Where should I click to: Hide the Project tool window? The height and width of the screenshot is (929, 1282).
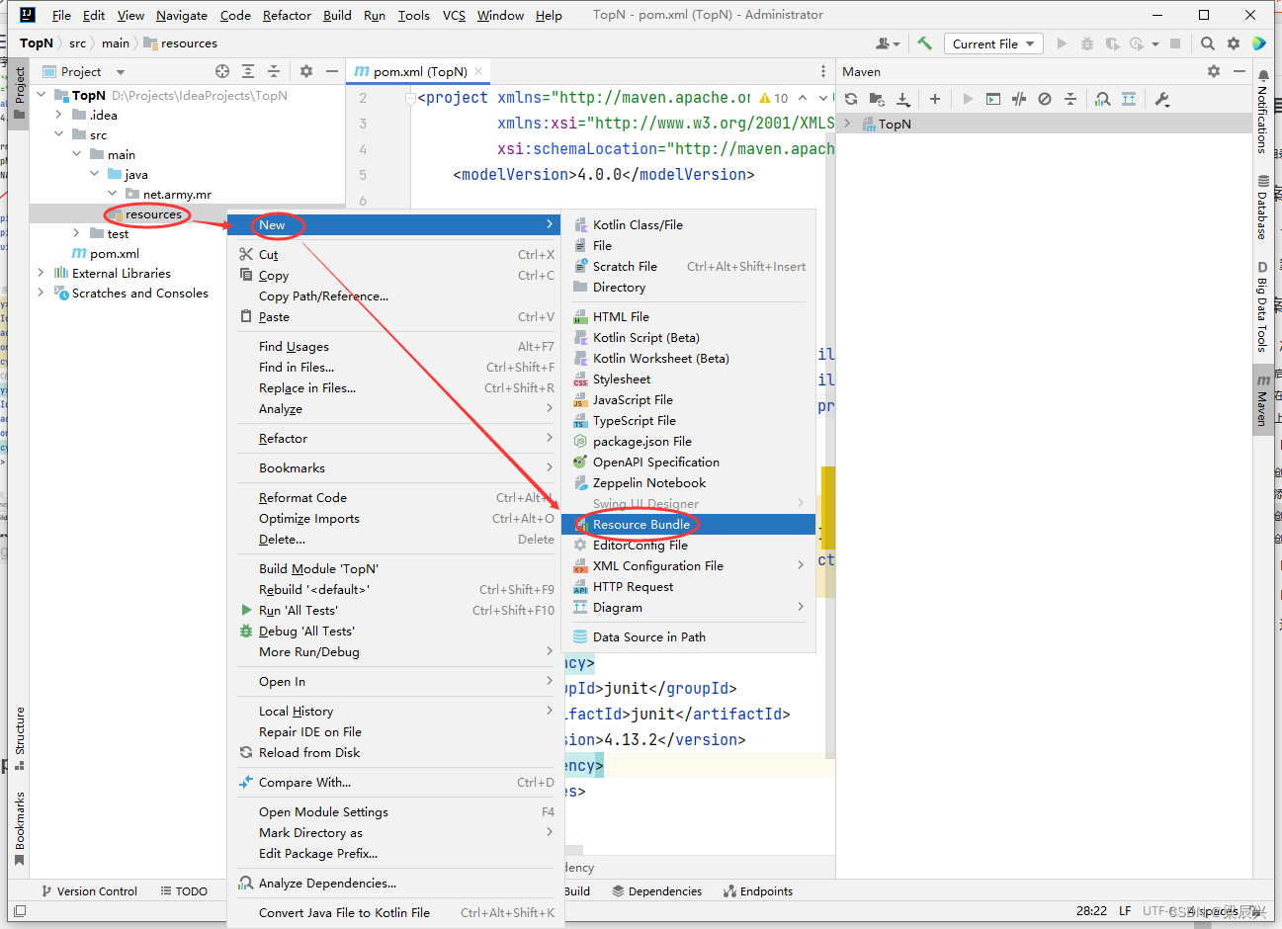click(332, 71)
